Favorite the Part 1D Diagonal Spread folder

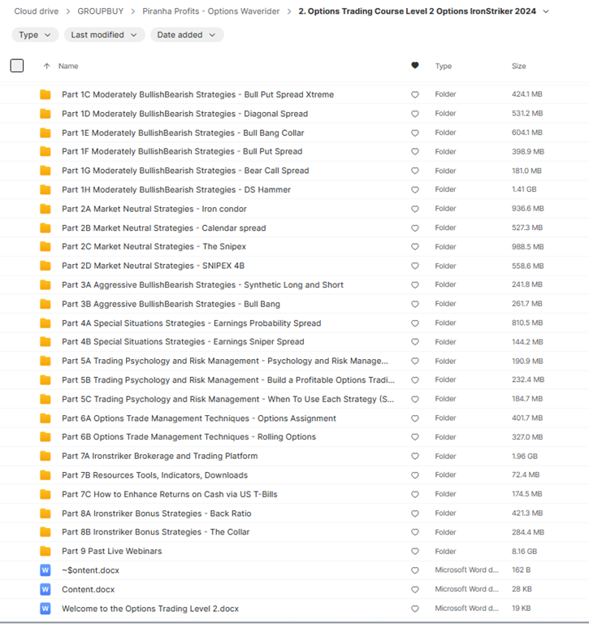tap(415, 114)
